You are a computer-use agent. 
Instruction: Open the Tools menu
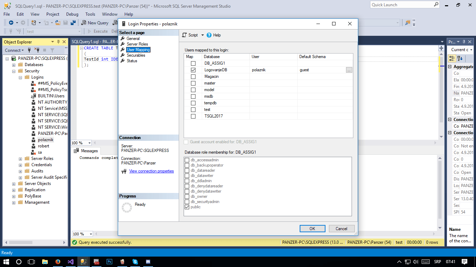(x=90, y=14)
